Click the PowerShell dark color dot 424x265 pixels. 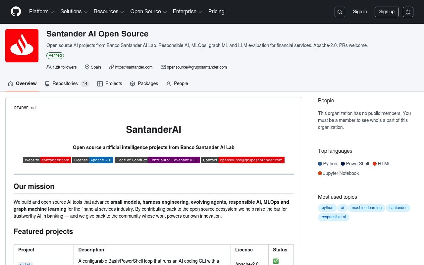[x=343, y=164]
